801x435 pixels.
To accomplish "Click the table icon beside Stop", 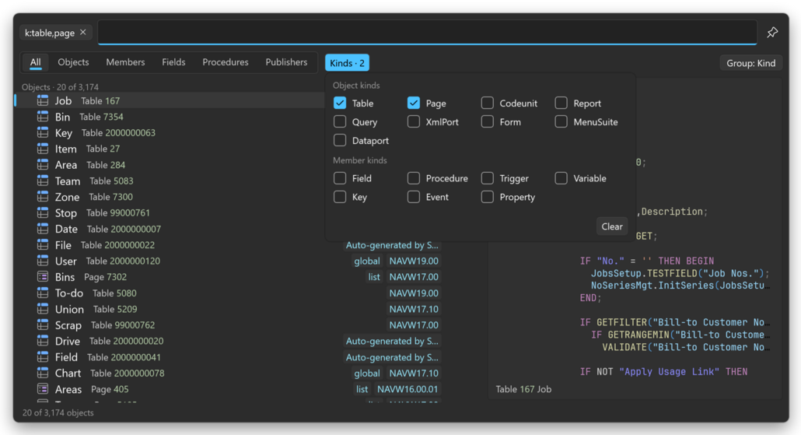I will click(x=43, y=212).
